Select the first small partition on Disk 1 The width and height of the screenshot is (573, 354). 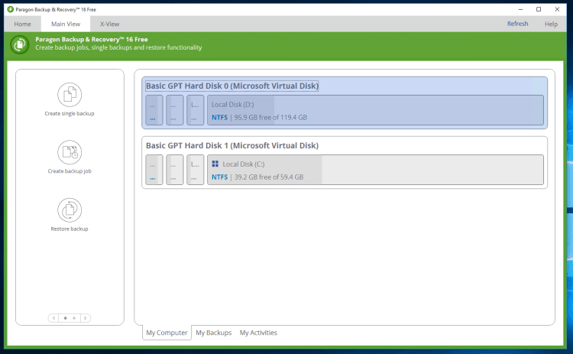(154, 170)
